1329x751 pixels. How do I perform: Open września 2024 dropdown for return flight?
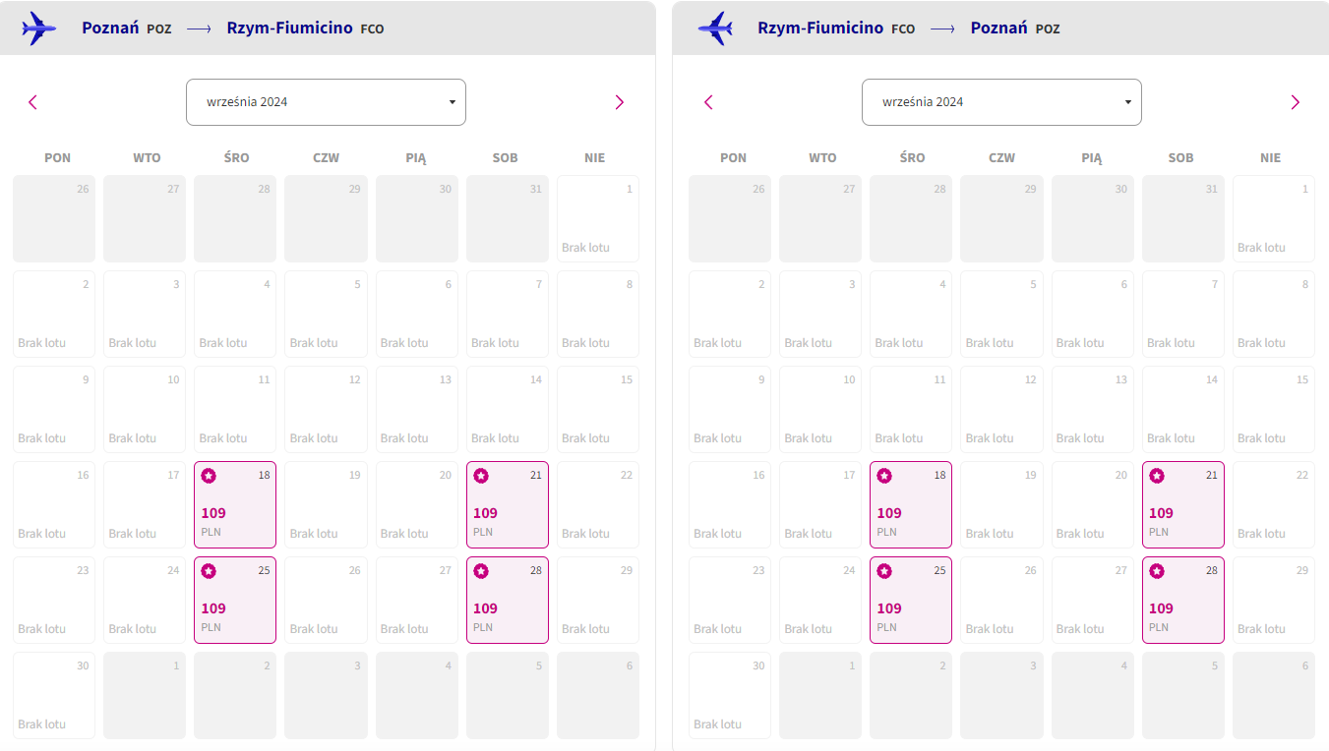pos(1001,102)
